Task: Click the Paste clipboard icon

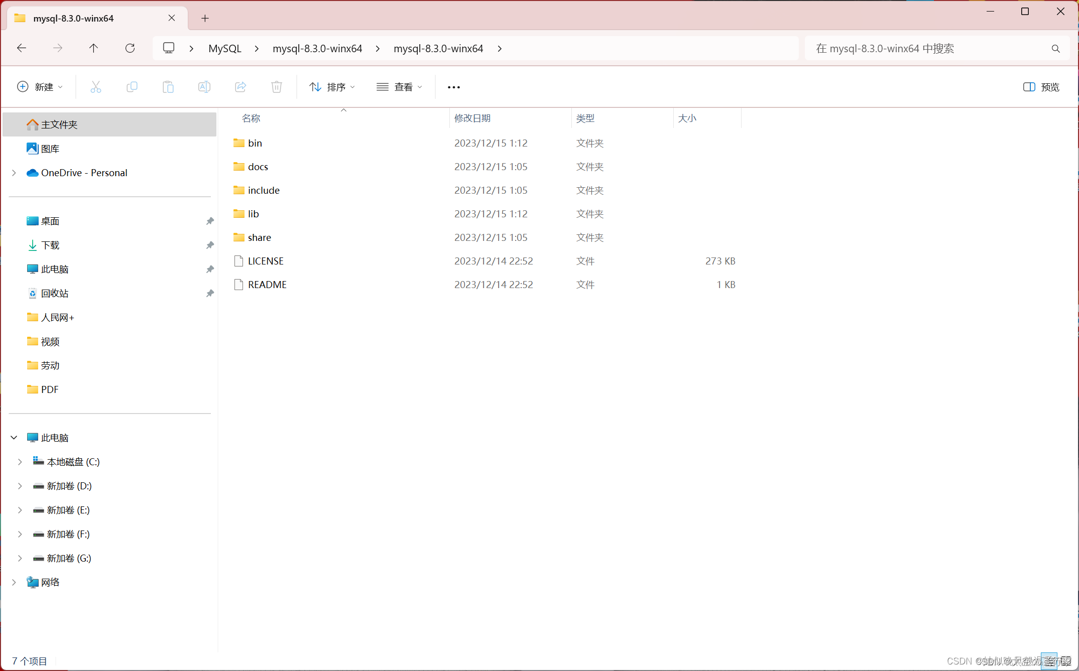Action: [168, 87]
